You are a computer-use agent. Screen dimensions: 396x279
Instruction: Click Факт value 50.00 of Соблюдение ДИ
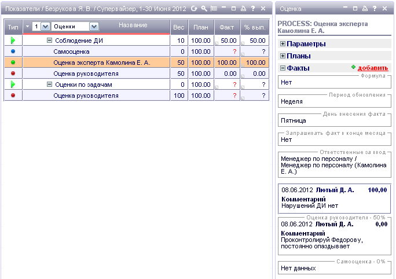pos(229,41)
